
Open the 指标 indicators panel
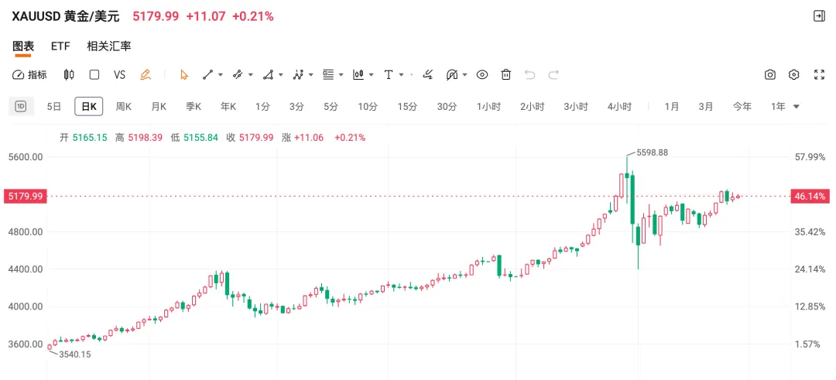click(x=30, y=75)
